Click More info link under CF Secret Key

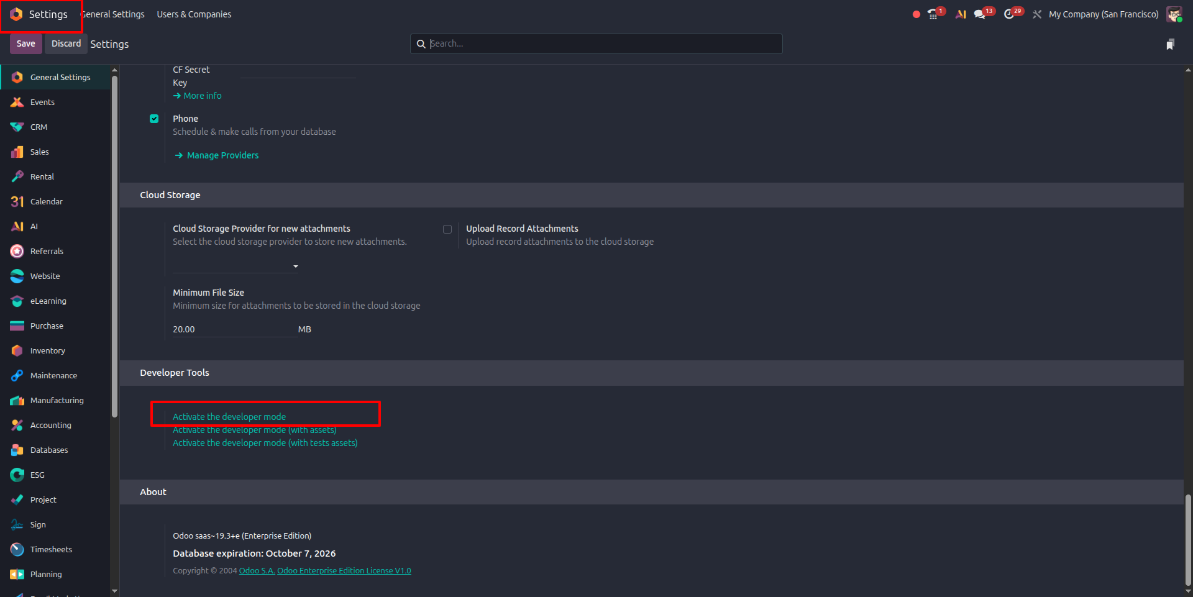pyautogui.click(x=198, y=96)
